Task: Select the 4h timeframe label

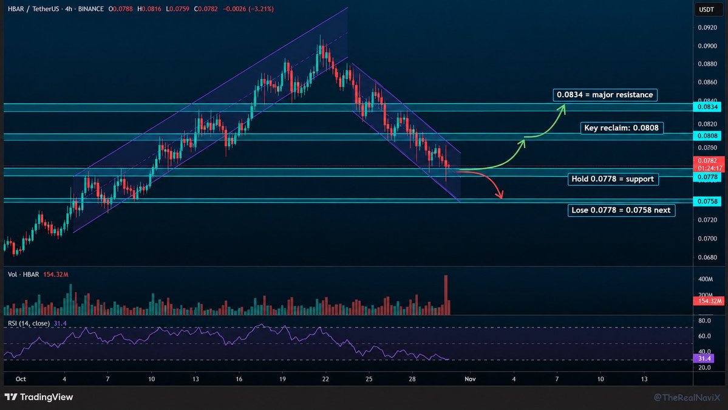Action: click(69, 9)
